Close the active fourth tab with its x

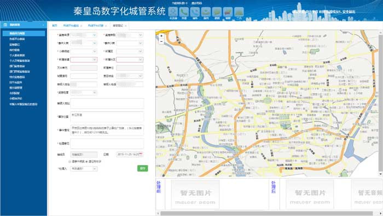point(125,26)
